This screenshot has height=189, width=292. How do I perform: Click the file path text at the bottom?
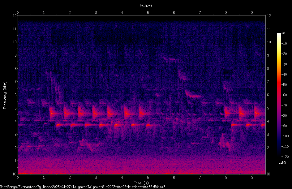83,187
